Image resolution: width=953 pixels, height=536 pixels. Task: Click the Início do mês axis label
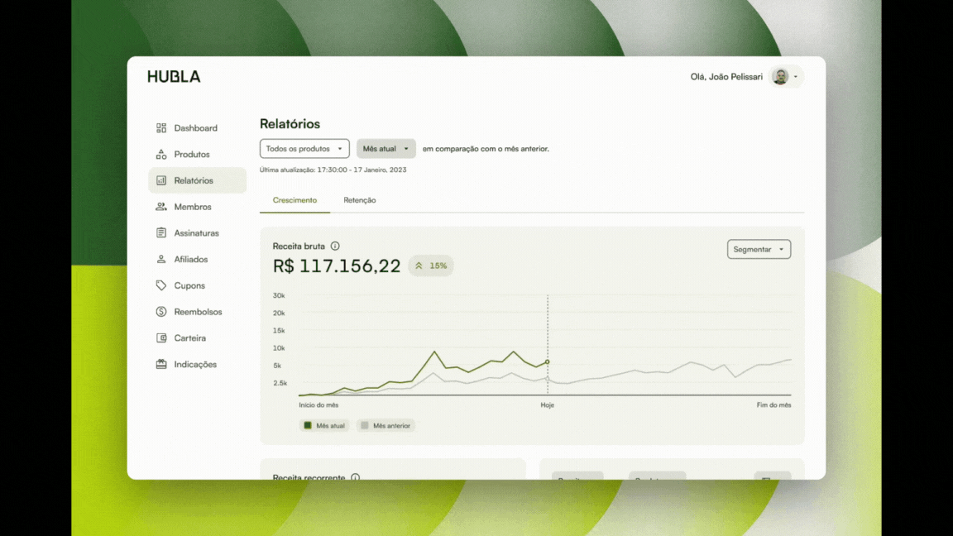(318, 404)
